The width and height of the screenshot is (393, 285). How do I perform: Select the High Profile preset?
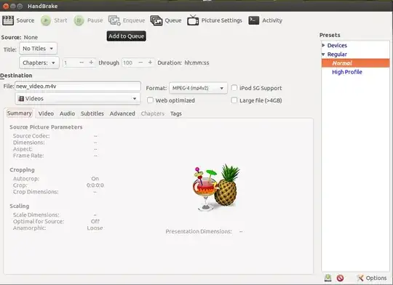[x=347, y=72]
